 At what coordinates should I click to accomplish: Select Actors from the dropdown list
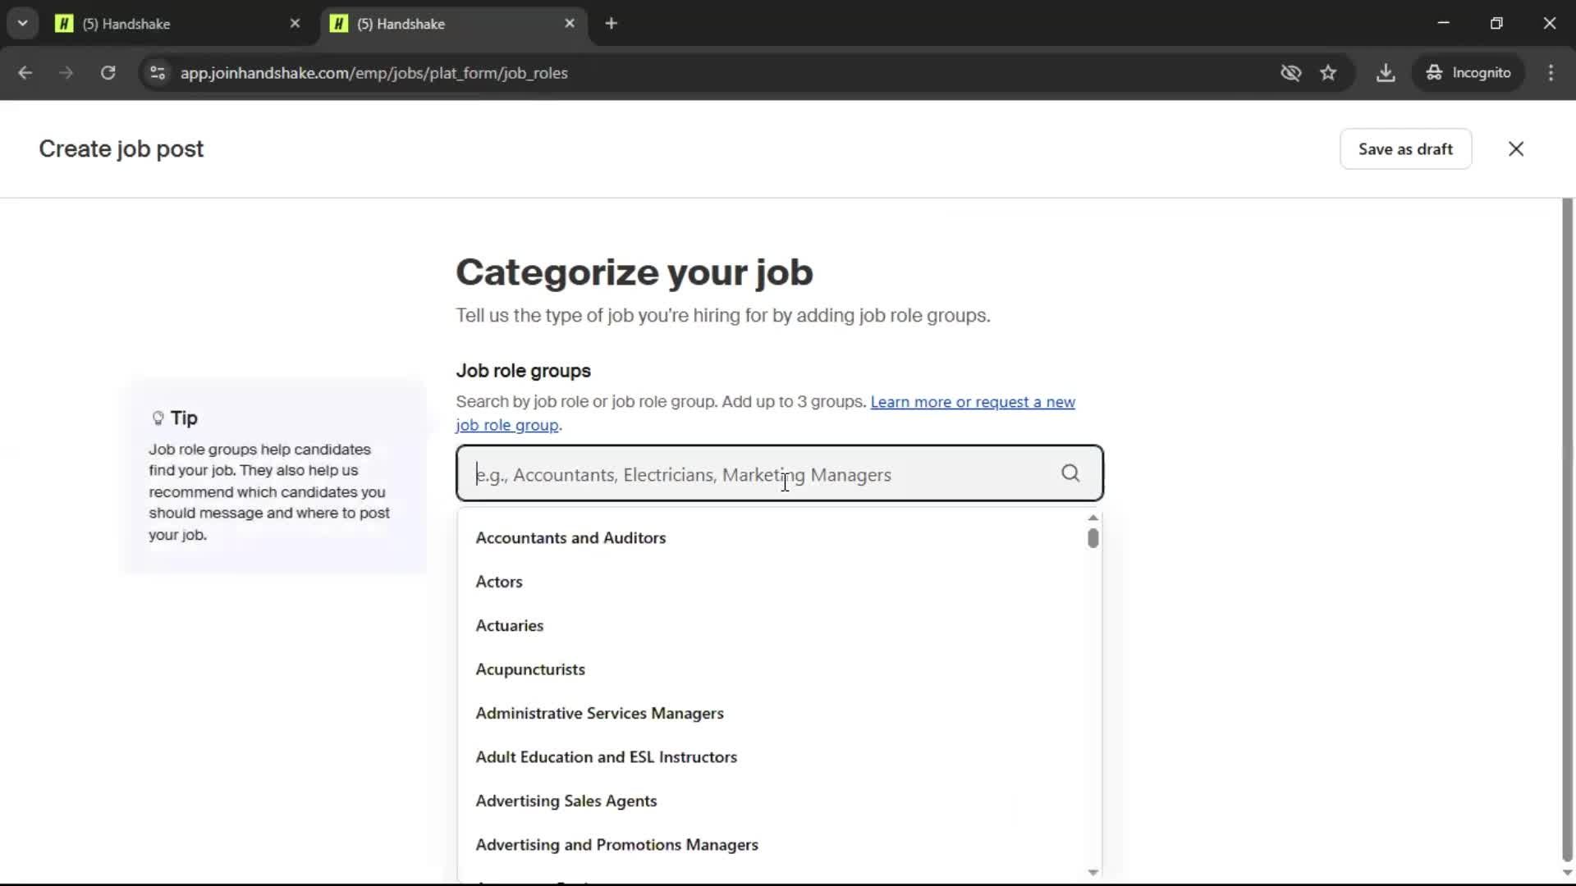click(x=780, y=582)
